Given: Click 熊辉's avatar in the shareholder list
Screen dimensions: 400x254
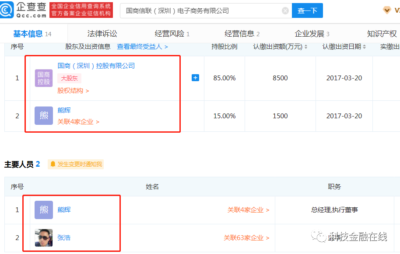Looking at the screenshot, I should [x=43, y=116].
